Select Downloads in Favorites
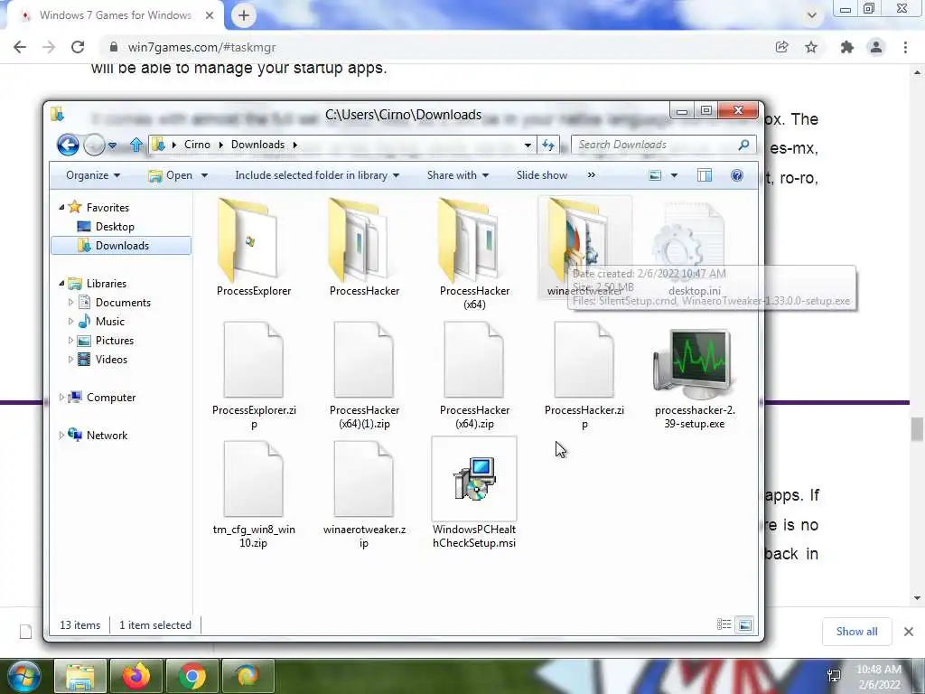925x694 pixels. [x=121, y=246]
